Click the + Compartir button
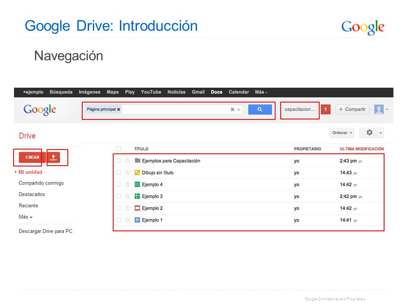This screenshot has height=305, width=407. (352, 109)
